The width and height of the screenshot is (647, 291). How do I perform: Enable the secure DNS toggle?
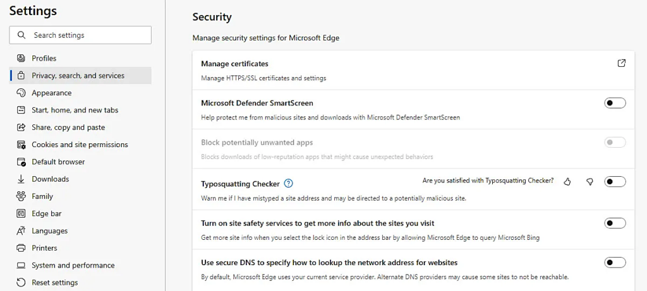coord(615,263)
